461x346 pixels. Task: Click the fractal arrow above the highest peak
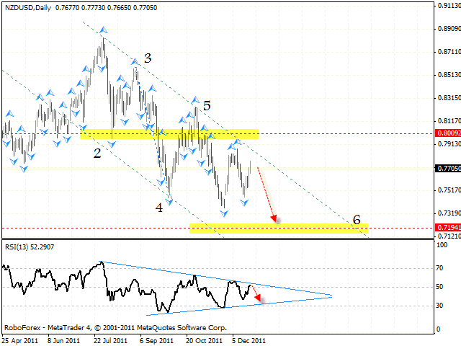[x=104, y=30]
